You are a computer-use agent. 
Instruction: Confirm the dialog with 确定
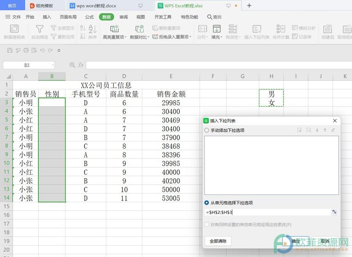click(296, 241)
